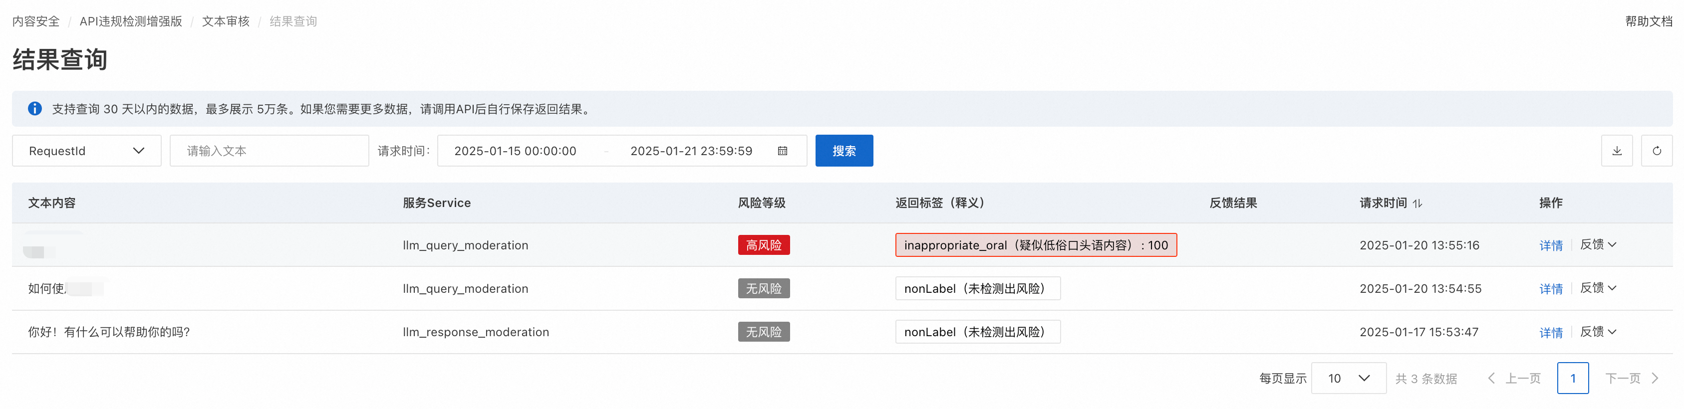Open the RequestId filter dropdown

click(x=86, y=151)
